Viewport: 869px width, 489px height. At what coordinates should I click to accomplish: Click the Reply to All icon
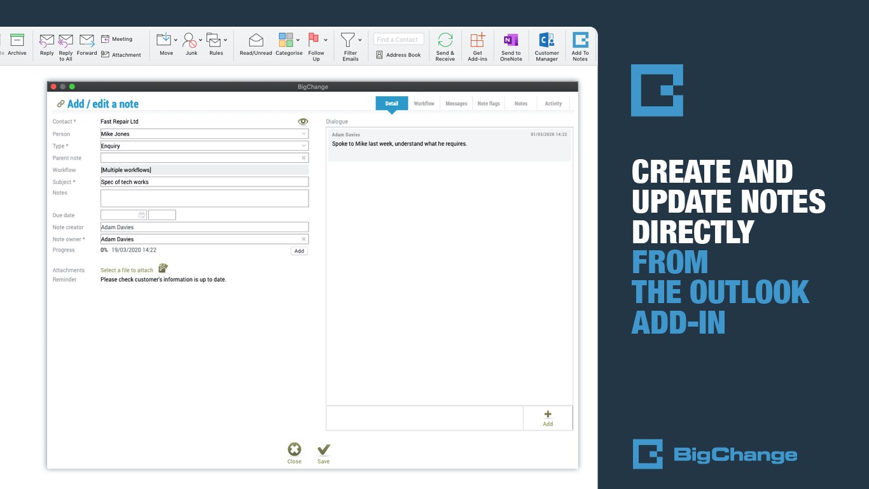66,41
